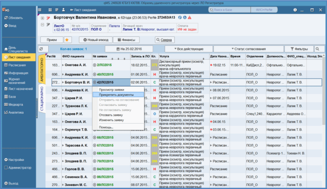The image size is (327, 189).
Task: Expand the plus box beside patient name
Action: (43, 18)
